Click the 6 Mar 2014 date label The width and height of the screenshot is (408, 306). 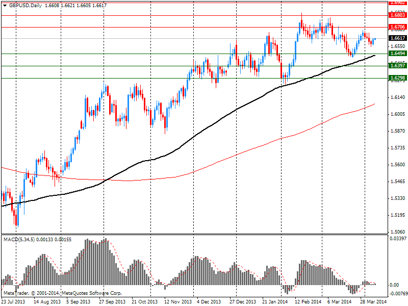[339, 302]
